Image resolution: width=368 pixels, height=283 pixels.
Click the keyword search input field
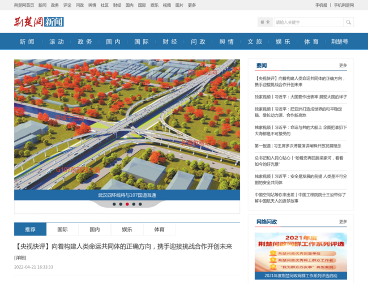point(307,22)
